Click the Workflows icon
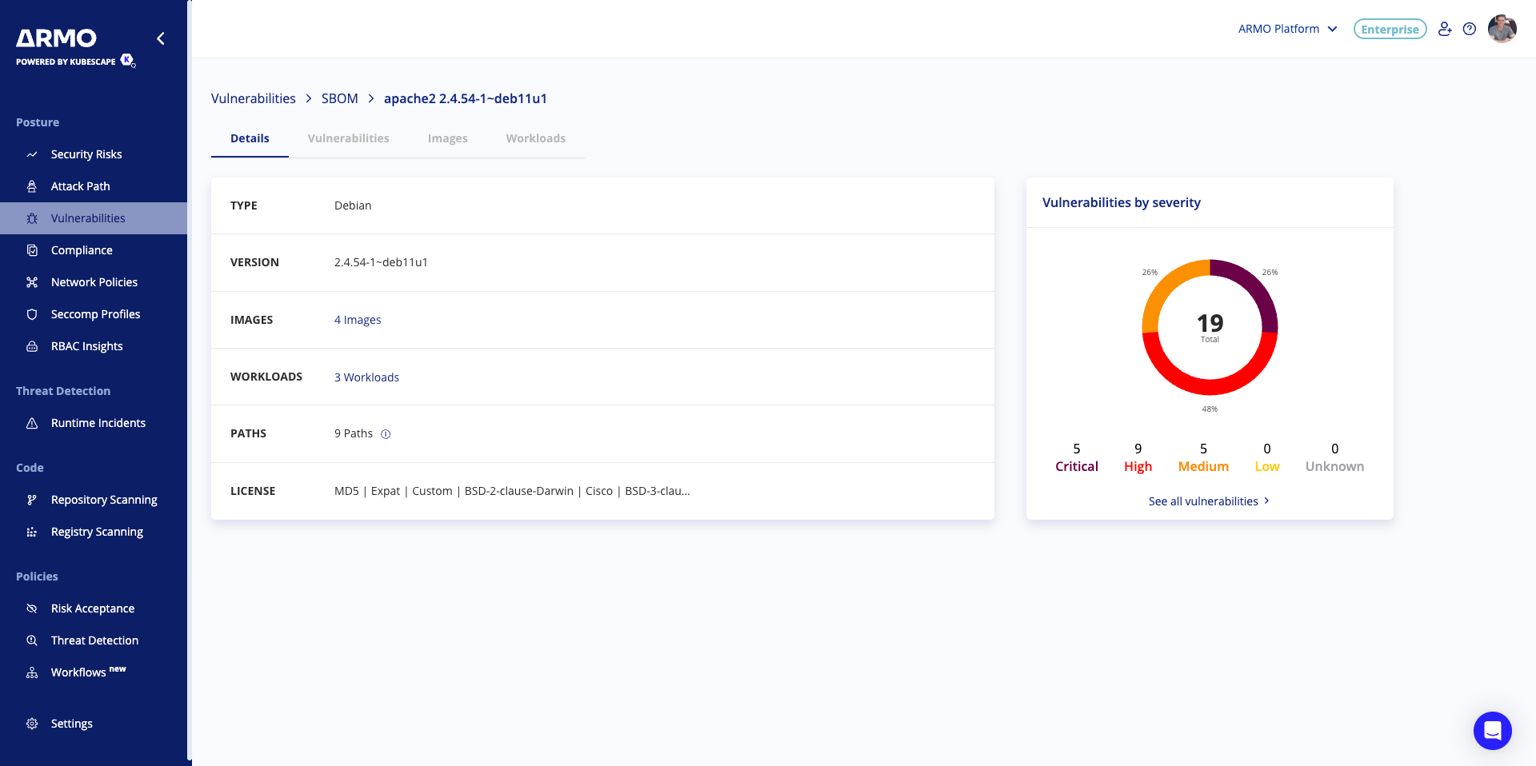The width and height of the screenshot is (1536, 766). pyautogui.click(x=32, y=672)
